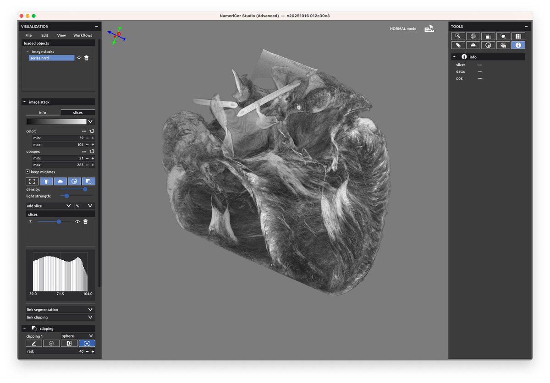The height and width of the screenshot is (383, 550).
Task: Activate the info tool button
Action: 518,45
